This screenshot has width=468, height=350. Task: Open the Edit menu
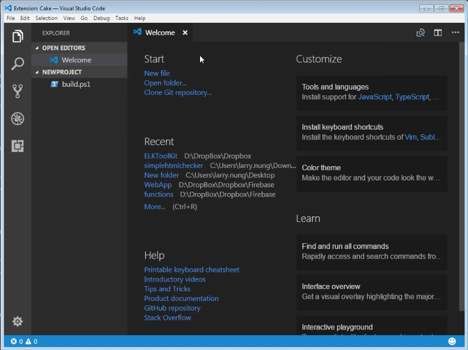tap(25, 18)
